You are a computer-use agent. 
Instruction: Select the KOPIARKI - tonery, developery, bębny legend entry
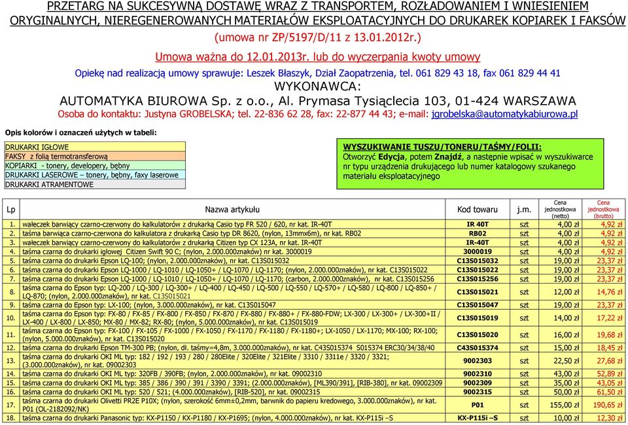[x=96, y=166]
